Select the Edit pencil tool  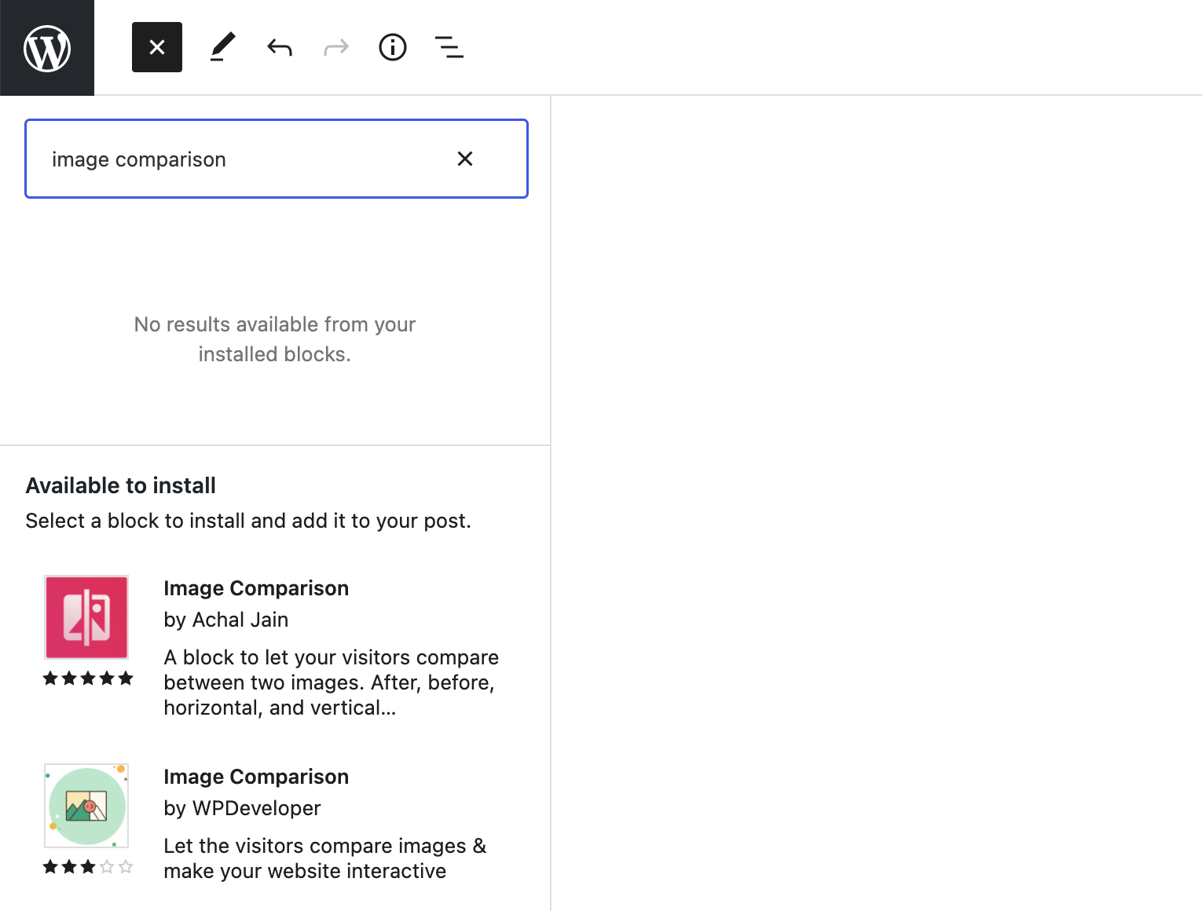point(222,47)
